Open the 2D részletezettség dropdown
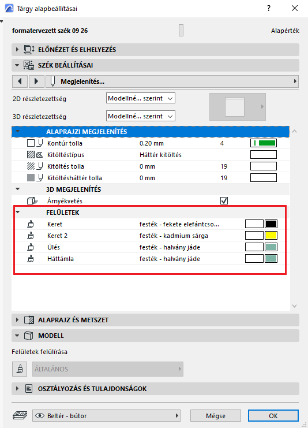This screenshot has height=428, width=308. [141, 98]
